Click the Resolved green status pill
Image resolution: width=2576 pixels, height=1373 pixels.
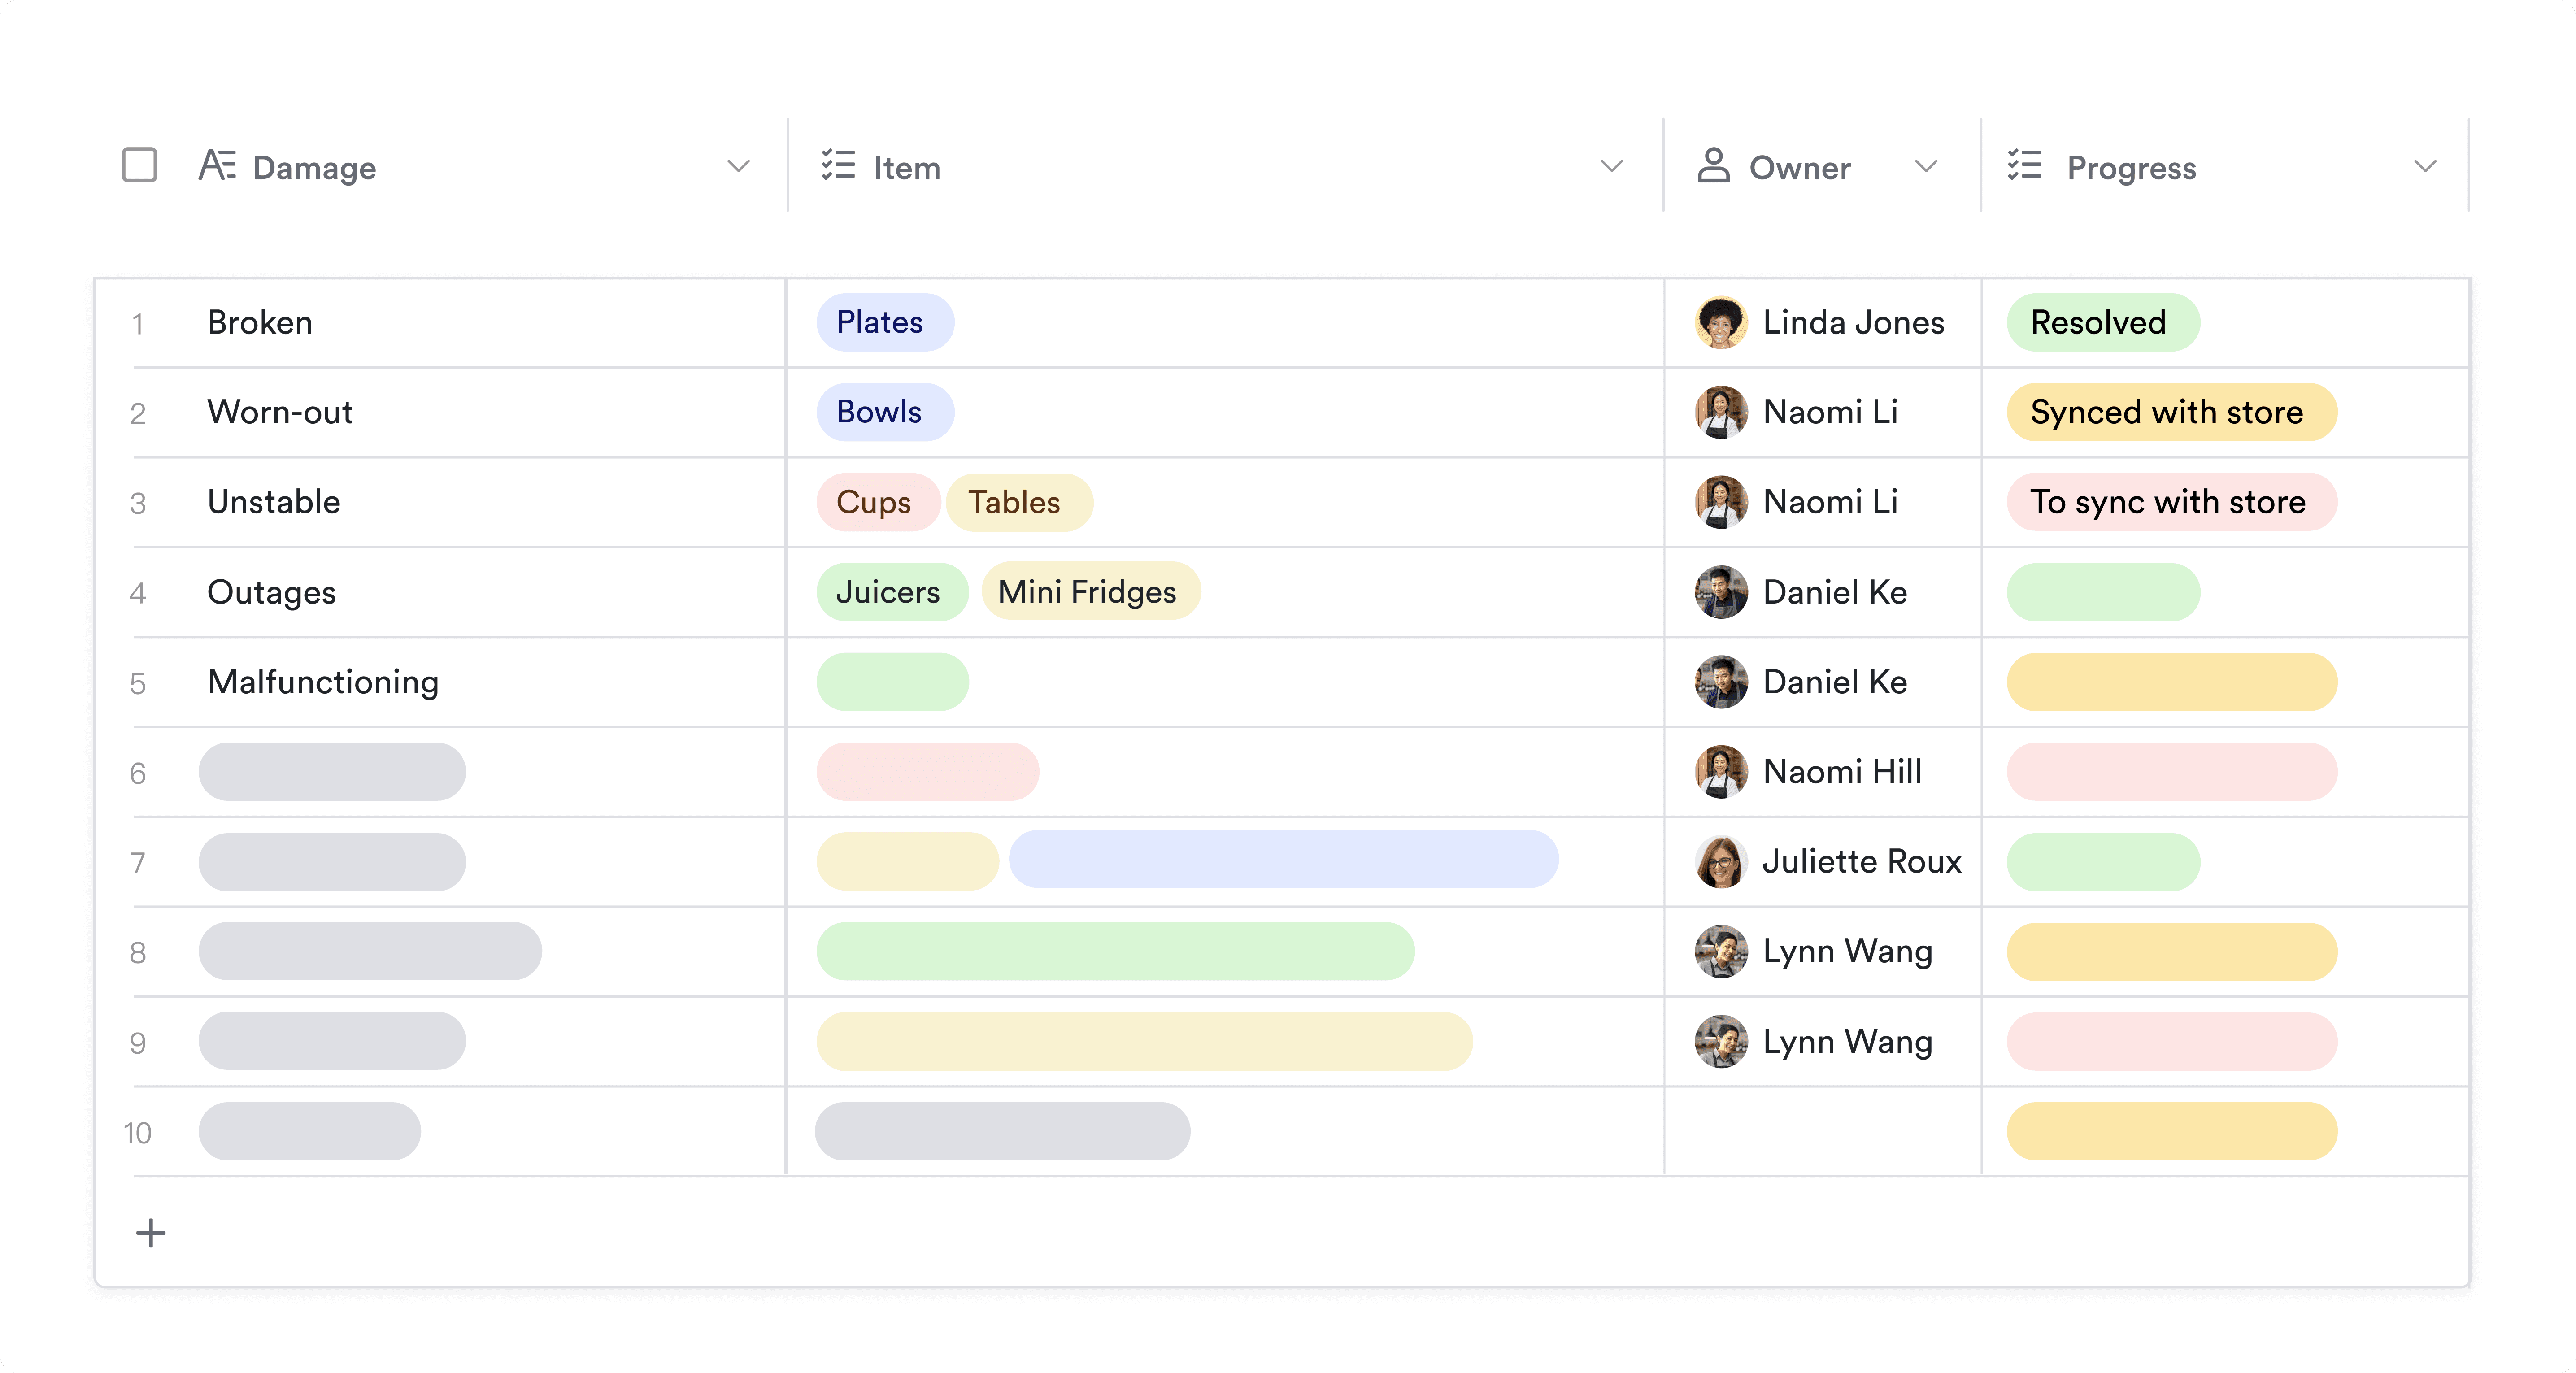(2101, 322)
